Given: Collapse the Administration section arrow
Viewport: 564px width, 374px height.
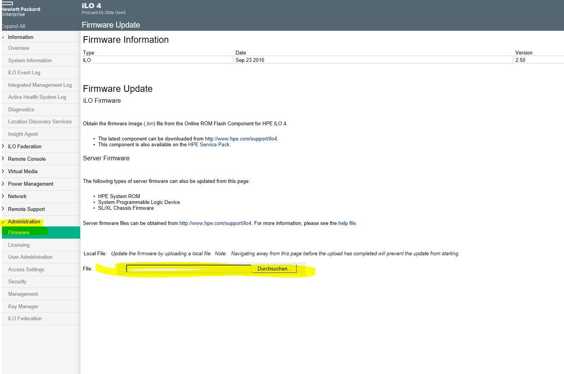Looking at the screenshot, I should click(3, 222).
